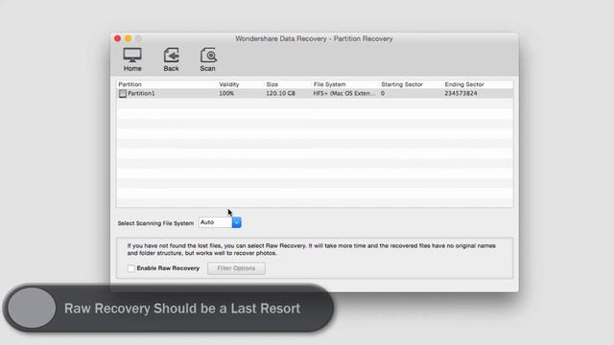The image size is (614, 345).
Task: Close the Partition Recovery window
Action: tap(117, 38)
